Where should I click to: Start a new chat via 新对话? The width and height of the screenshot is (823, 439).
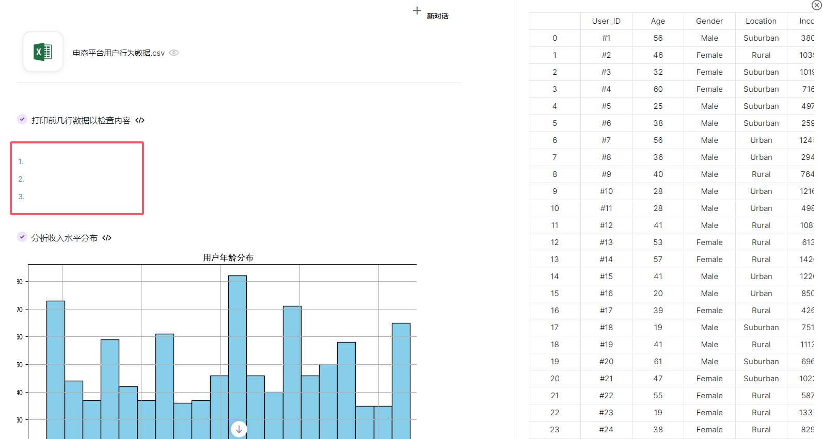[437, 16]
